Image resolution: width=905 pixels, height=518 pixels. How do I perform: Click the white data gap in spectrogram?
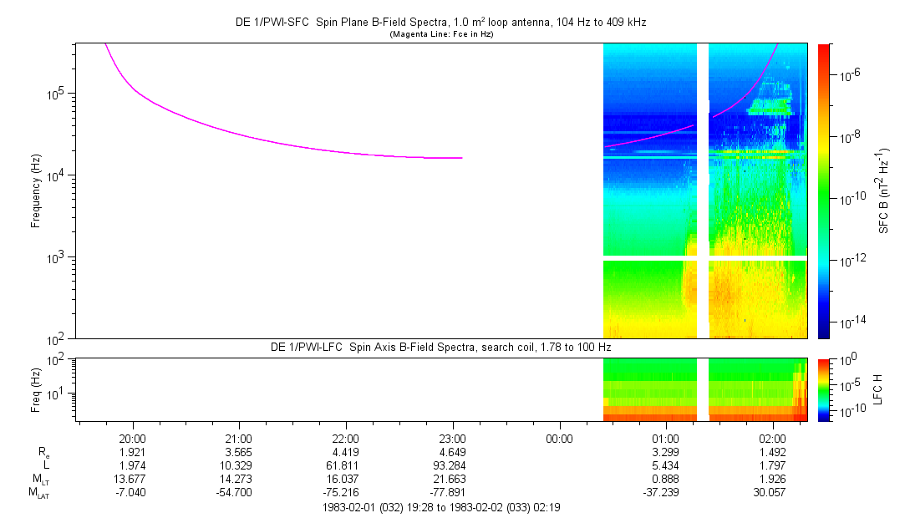point(703,191)
